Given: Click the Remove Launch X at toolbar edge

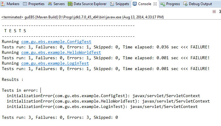Looking at the screenshot, I should tap(220, 11).
